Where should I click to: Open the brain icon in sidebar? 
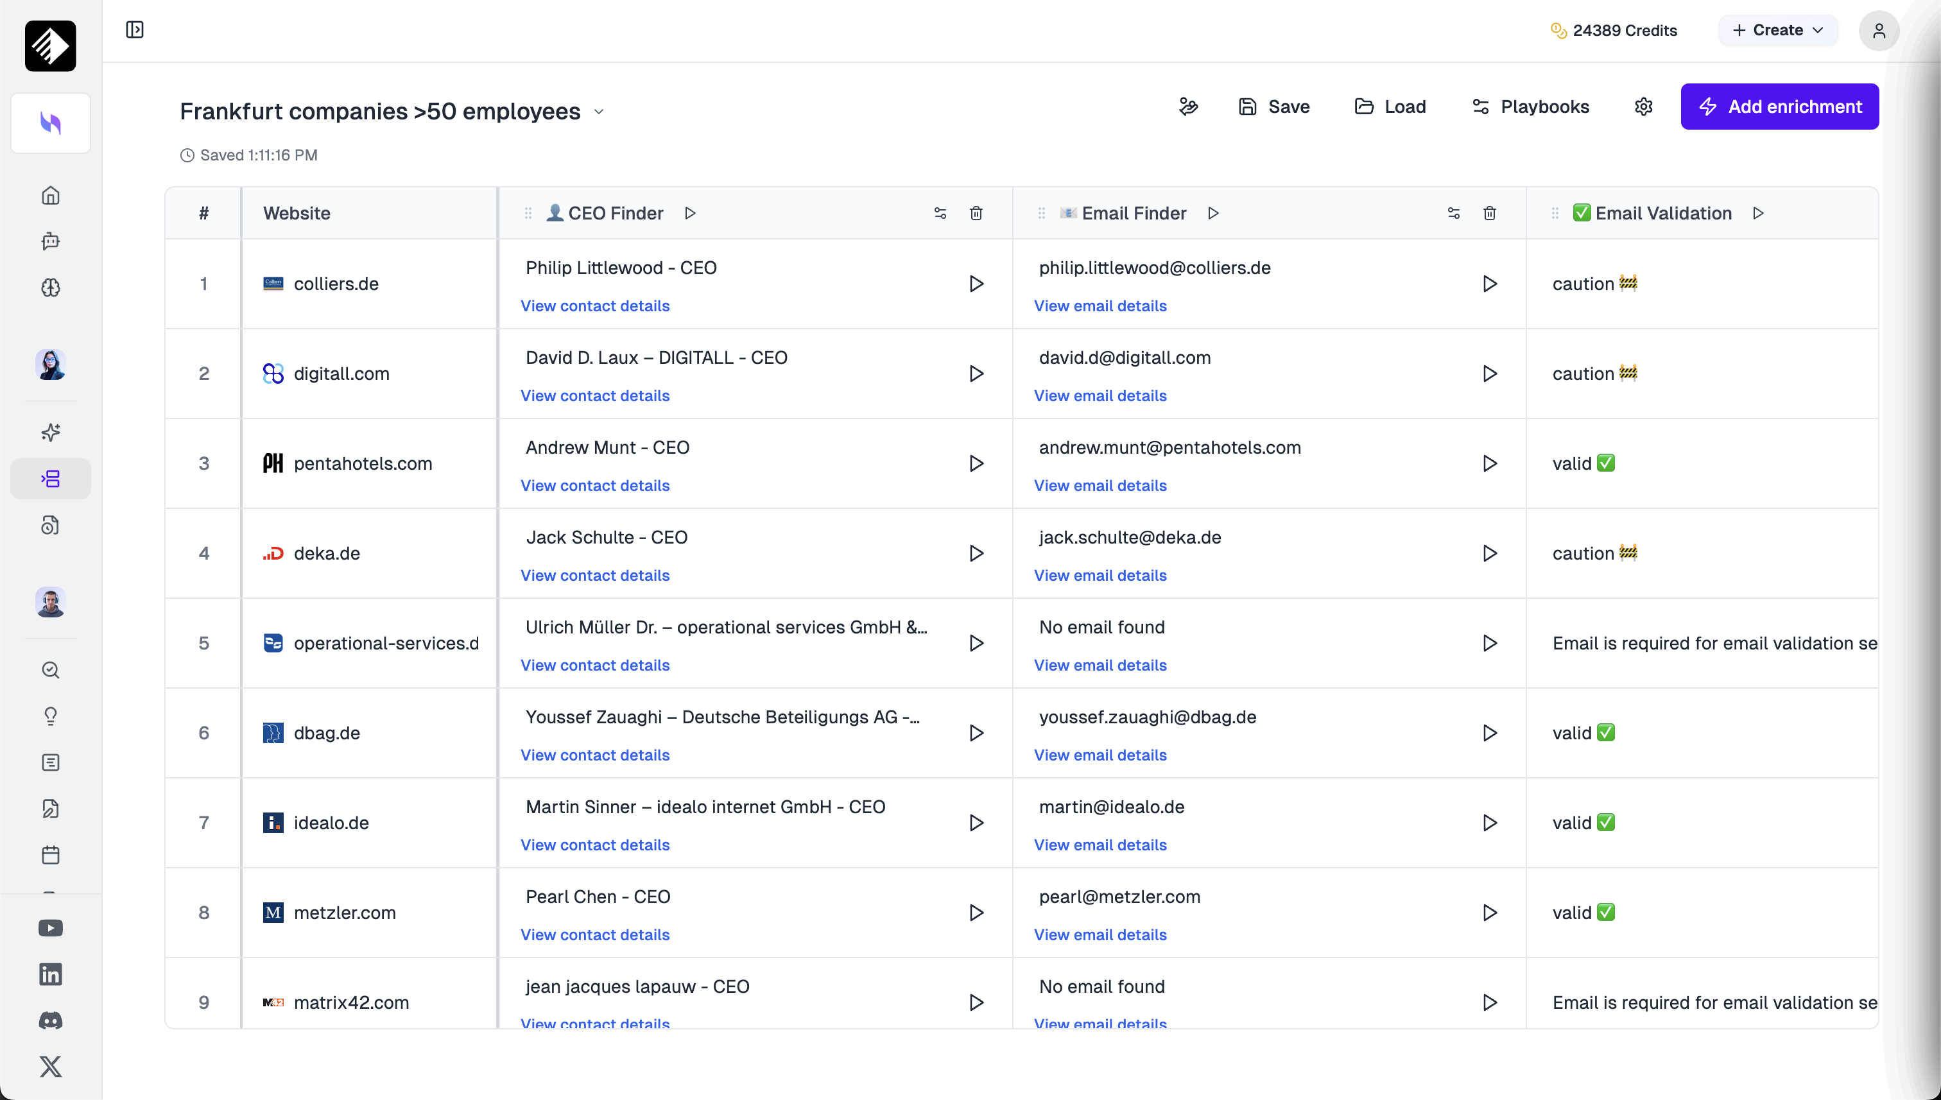pyautogui.click(x=51, y=287)
